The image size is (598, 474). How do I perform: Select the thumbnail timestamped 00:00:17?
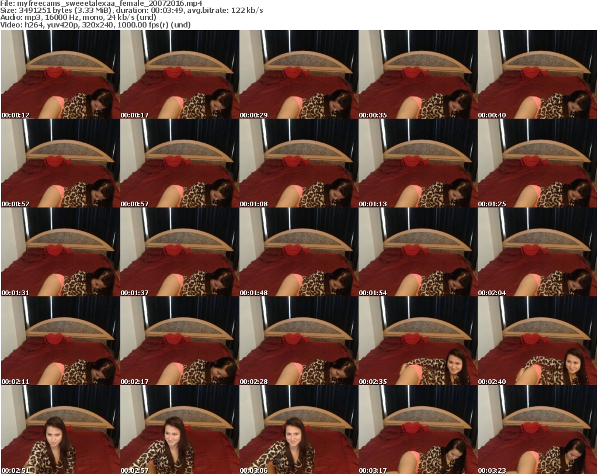(x=180, y=74)
